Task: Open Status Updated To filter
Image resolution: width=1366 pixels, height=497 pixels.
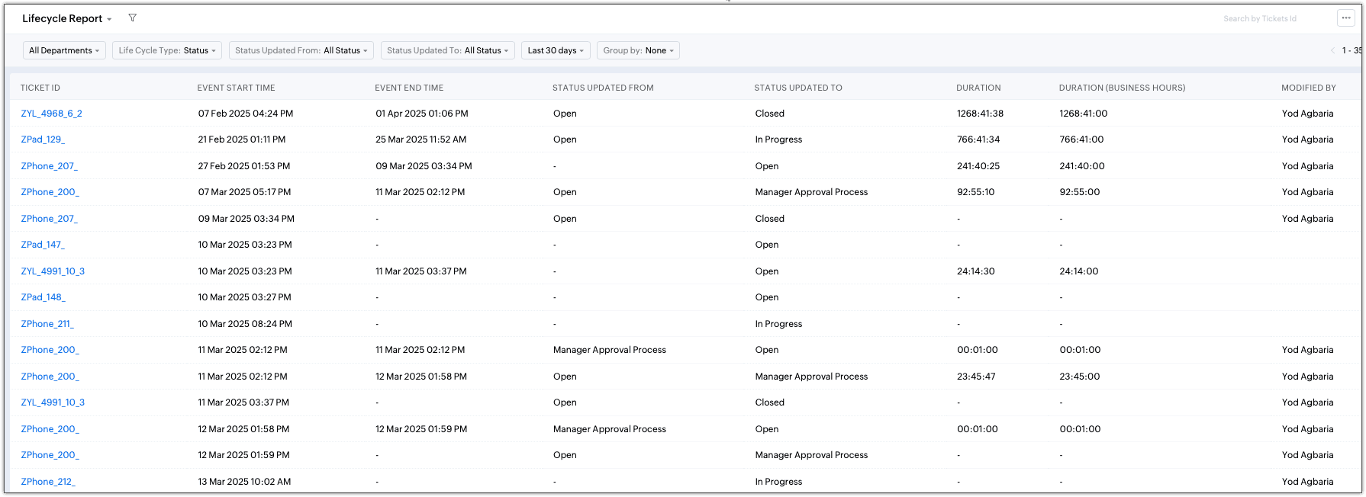Action: 447,50
